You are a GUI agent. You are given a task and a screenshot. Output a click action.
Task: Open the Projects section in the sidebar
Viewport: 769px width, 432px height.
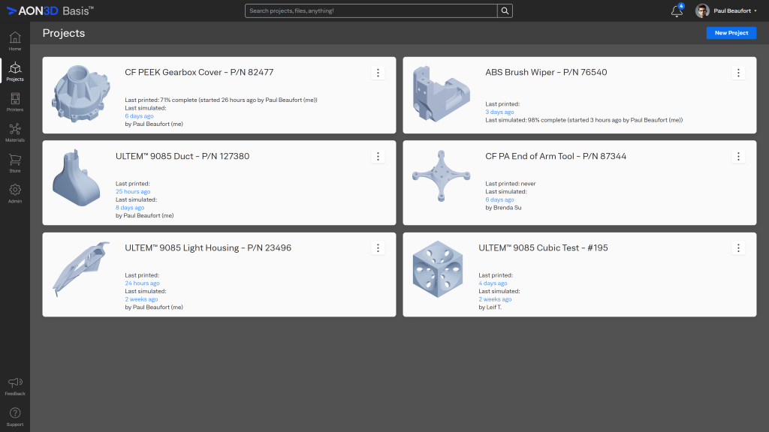[15, 71]
